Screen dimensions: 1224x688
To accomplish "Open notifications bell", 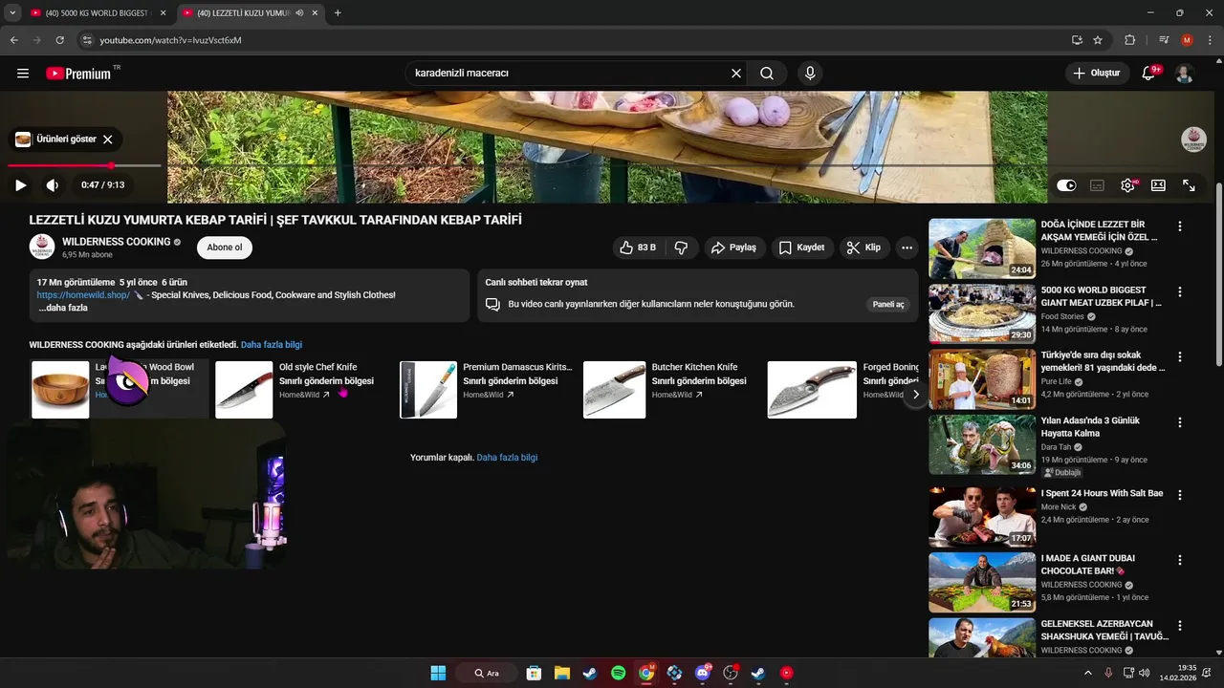I will pyautogui.click(x=1149, y=74).
